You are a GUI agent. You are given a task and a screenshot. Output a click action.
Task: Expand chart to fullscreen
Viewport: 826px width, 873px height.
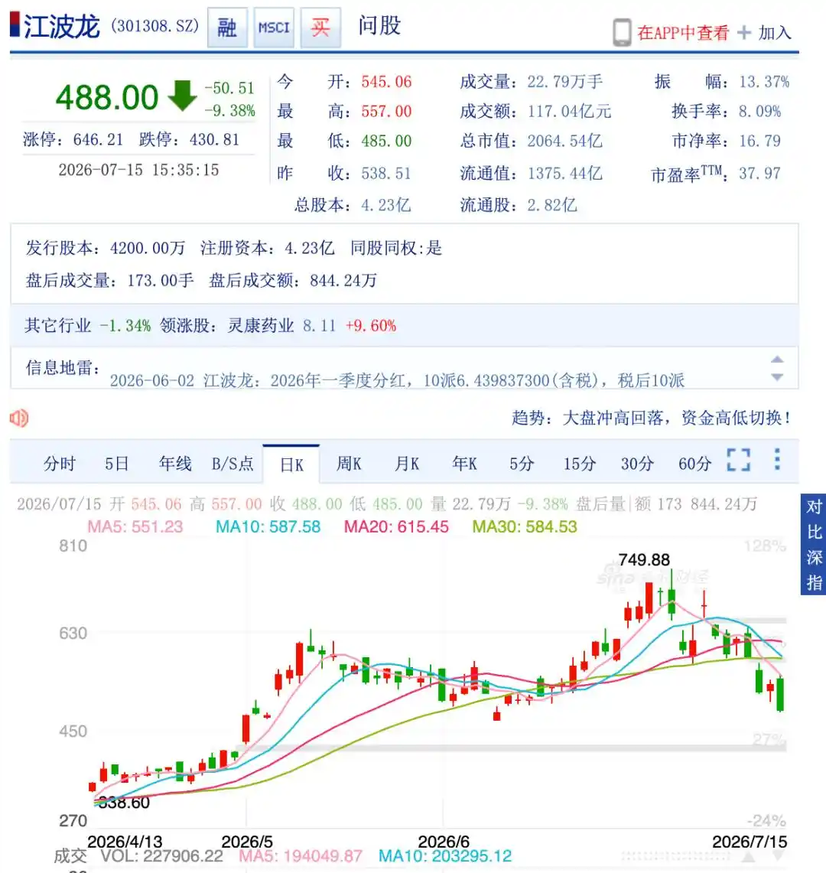point(739,461)
